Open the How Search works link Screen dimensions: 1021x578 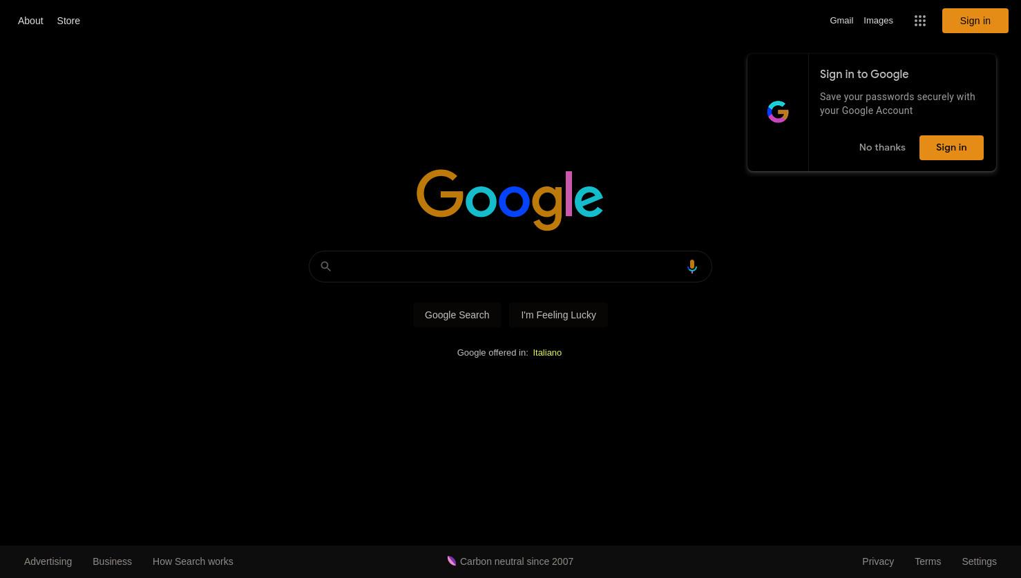pyautogui.click(x=193, y=561)
